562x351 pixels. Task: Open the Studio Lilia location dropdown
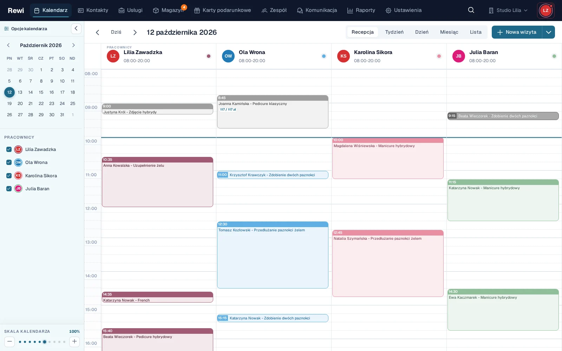508,10
